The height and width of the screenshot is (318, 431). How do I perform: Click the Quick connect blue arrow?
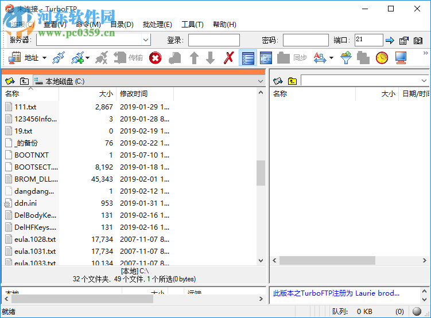pyautogui.click(x=390, y=41)
